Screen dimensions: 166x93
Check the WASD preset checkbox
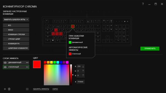[5, 30]
